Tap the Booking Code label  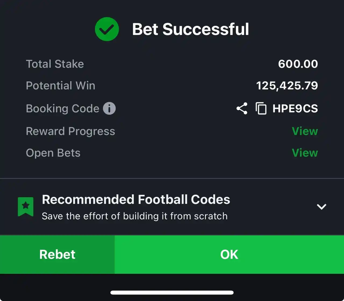pos(63,109)
